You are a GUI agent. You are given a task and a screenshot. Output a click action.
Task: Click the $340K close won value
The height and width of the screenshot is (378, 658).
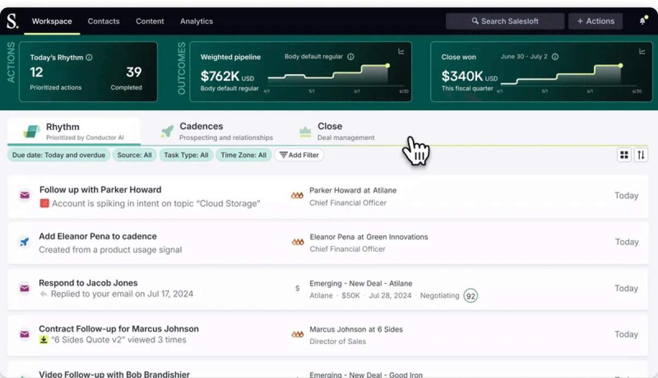click(462, 76)
